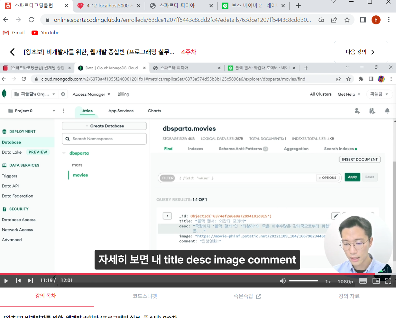
Task: Open the App Services tab
Action: click(121, 111)
